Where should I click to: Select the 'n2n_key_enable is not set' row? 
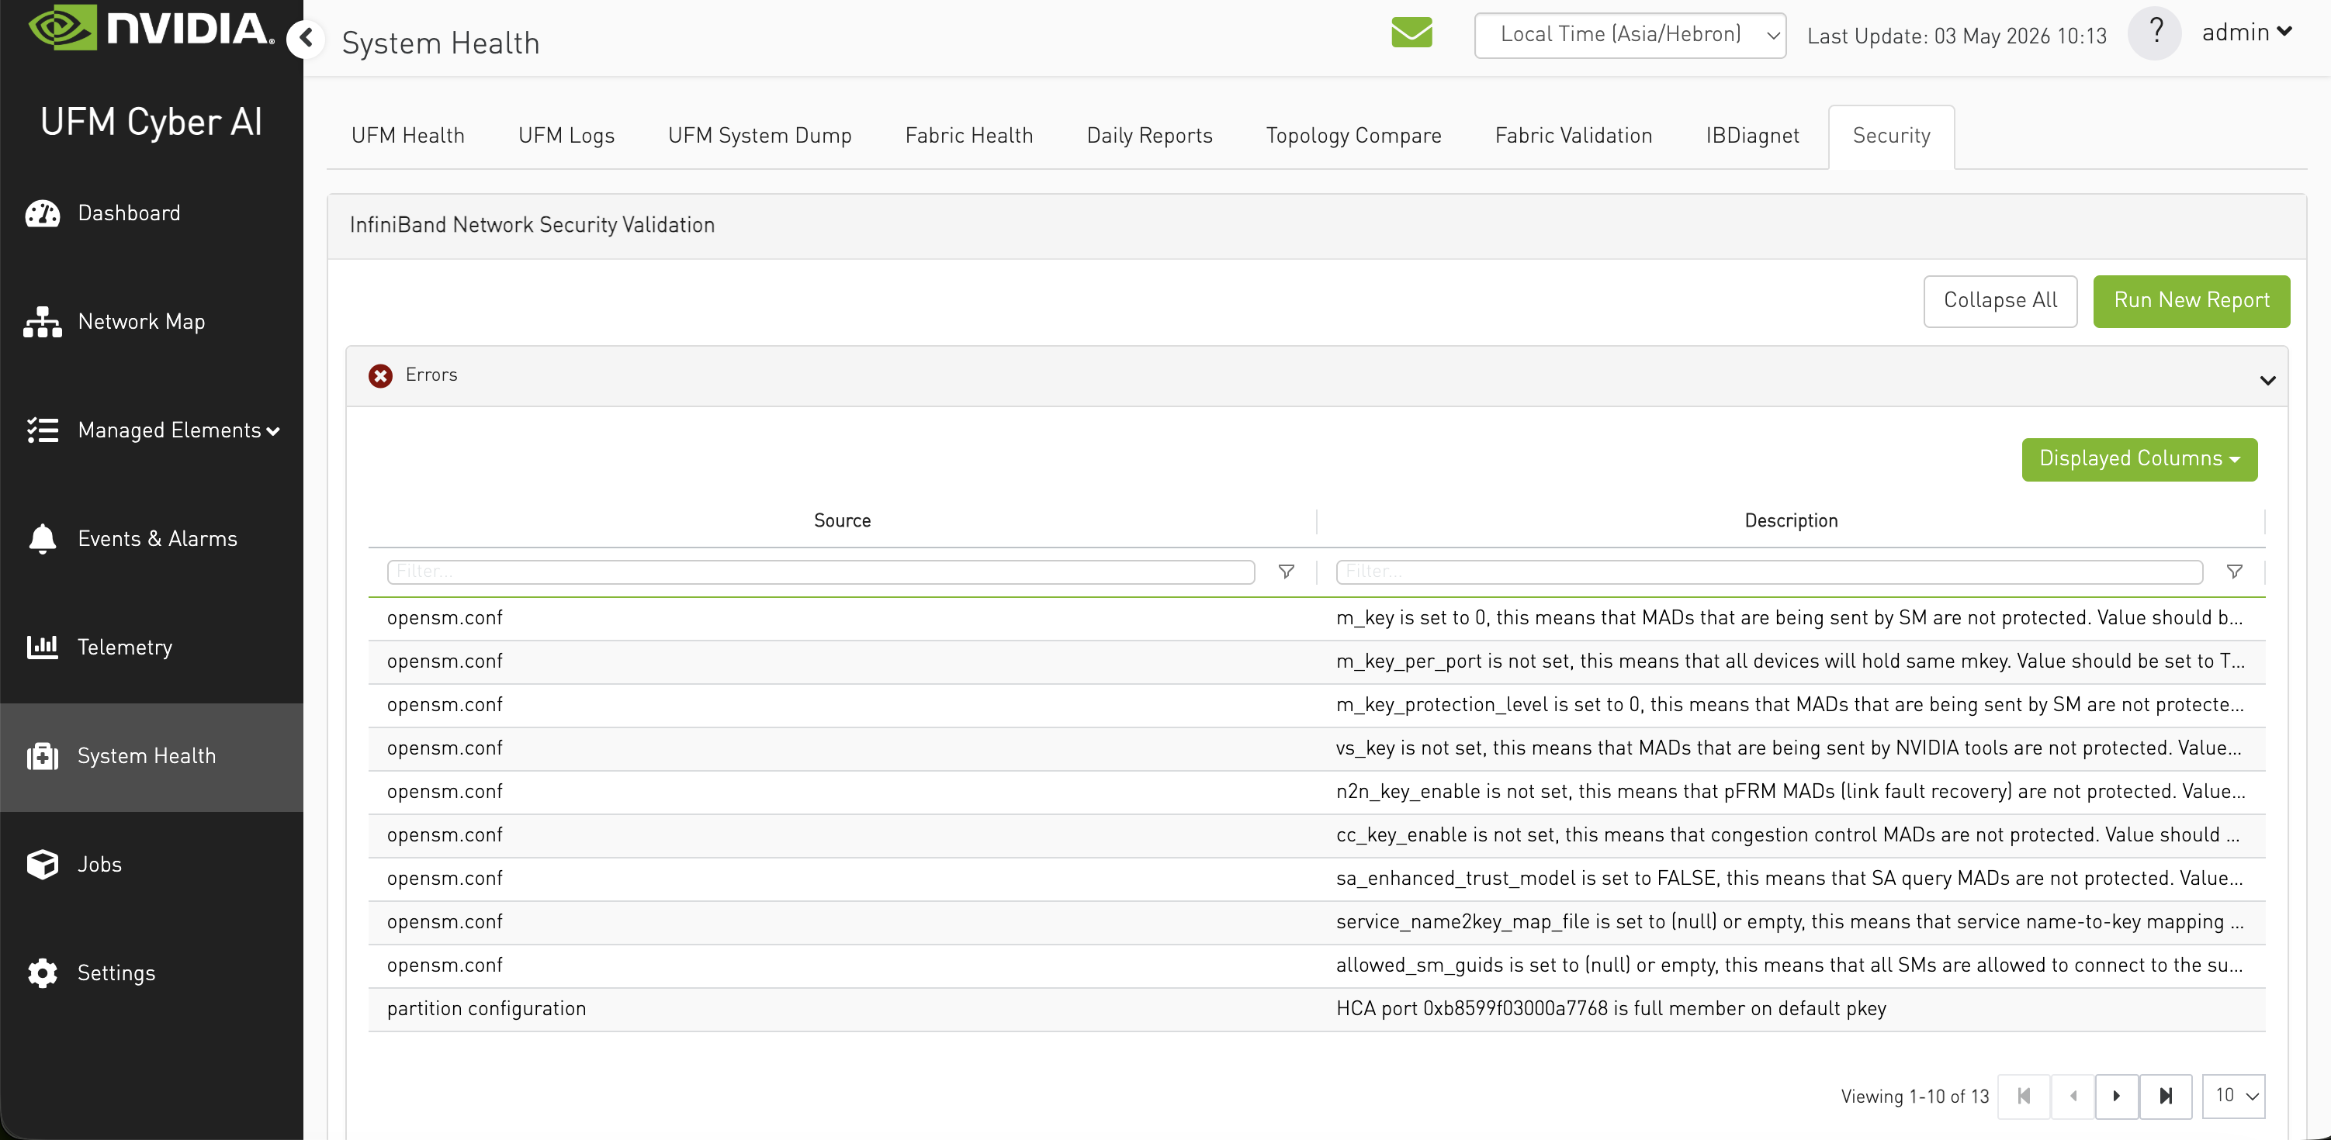pos(1317,792)
